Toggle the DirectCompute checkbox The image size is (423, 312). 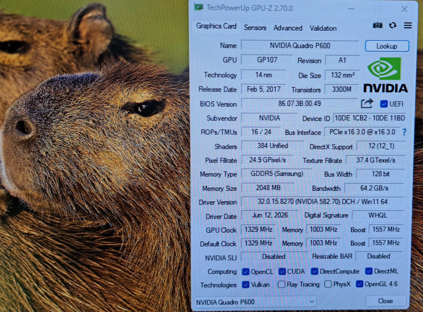coord(314,271)
